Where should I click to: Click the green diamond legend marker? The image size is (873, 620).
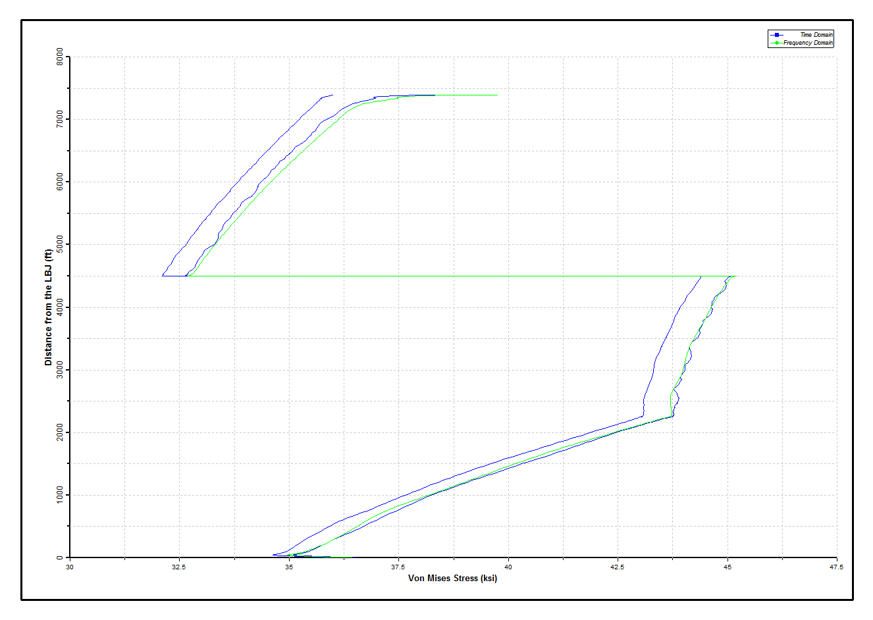click(x=777, y=43)
